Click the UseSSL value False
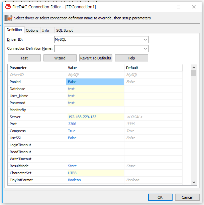The width and height of the screenshot is (204, 205). point(95,138)
